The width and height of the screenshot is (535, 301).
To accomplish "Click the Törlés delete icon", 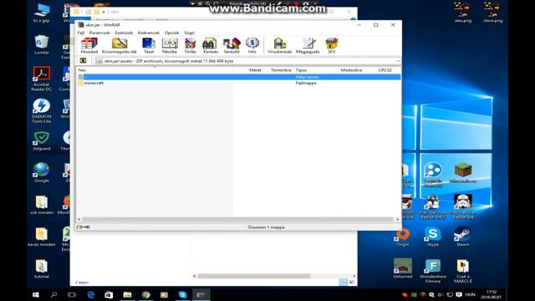I will [190, 45].
